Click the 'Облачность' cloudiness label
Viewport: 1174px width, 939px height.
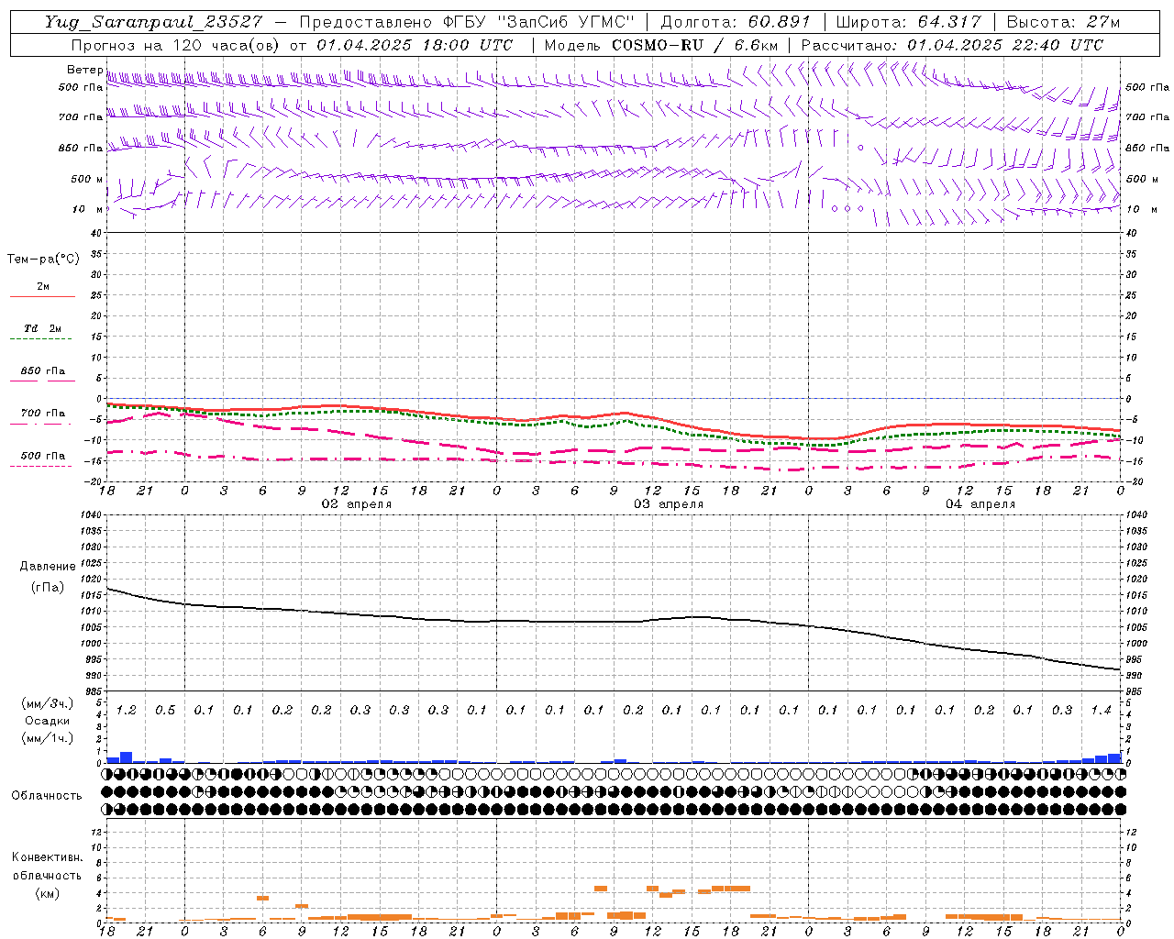(47, 796)
